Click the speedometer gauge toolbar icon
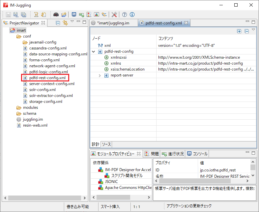The image size is (259, 212). tap(56, 15)
